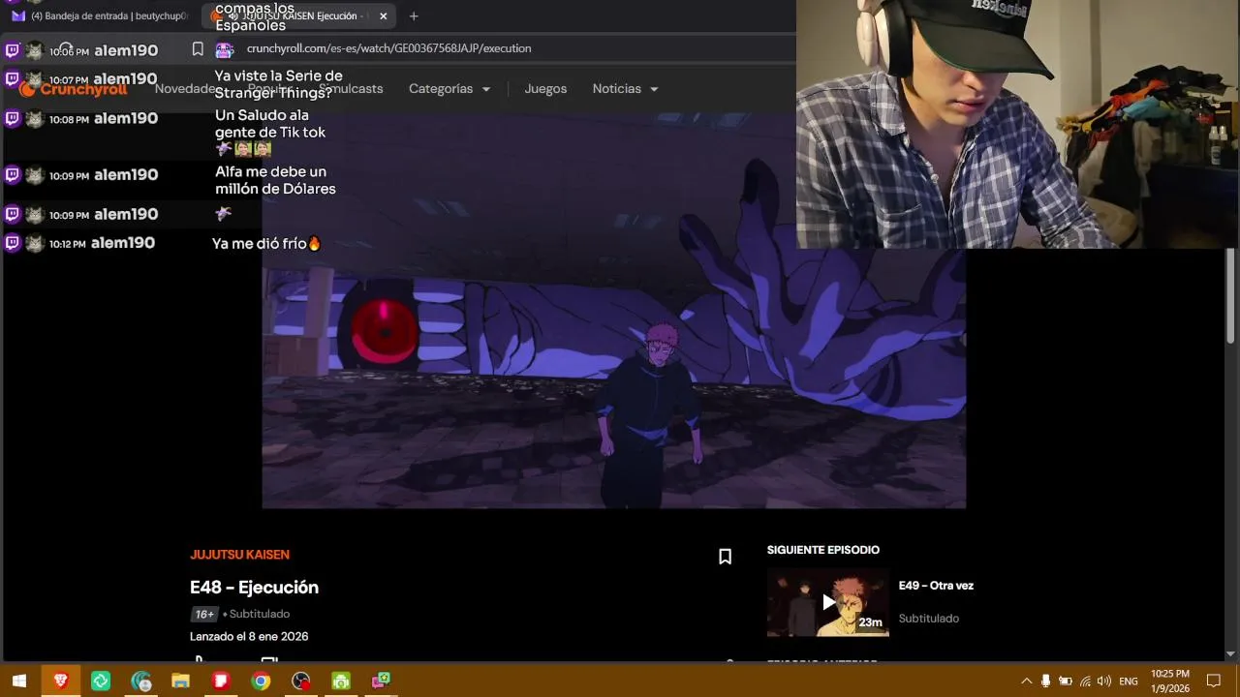Open the Juegos menu item
Viewport: 1240px width, 697px height.
coord(545,89)
